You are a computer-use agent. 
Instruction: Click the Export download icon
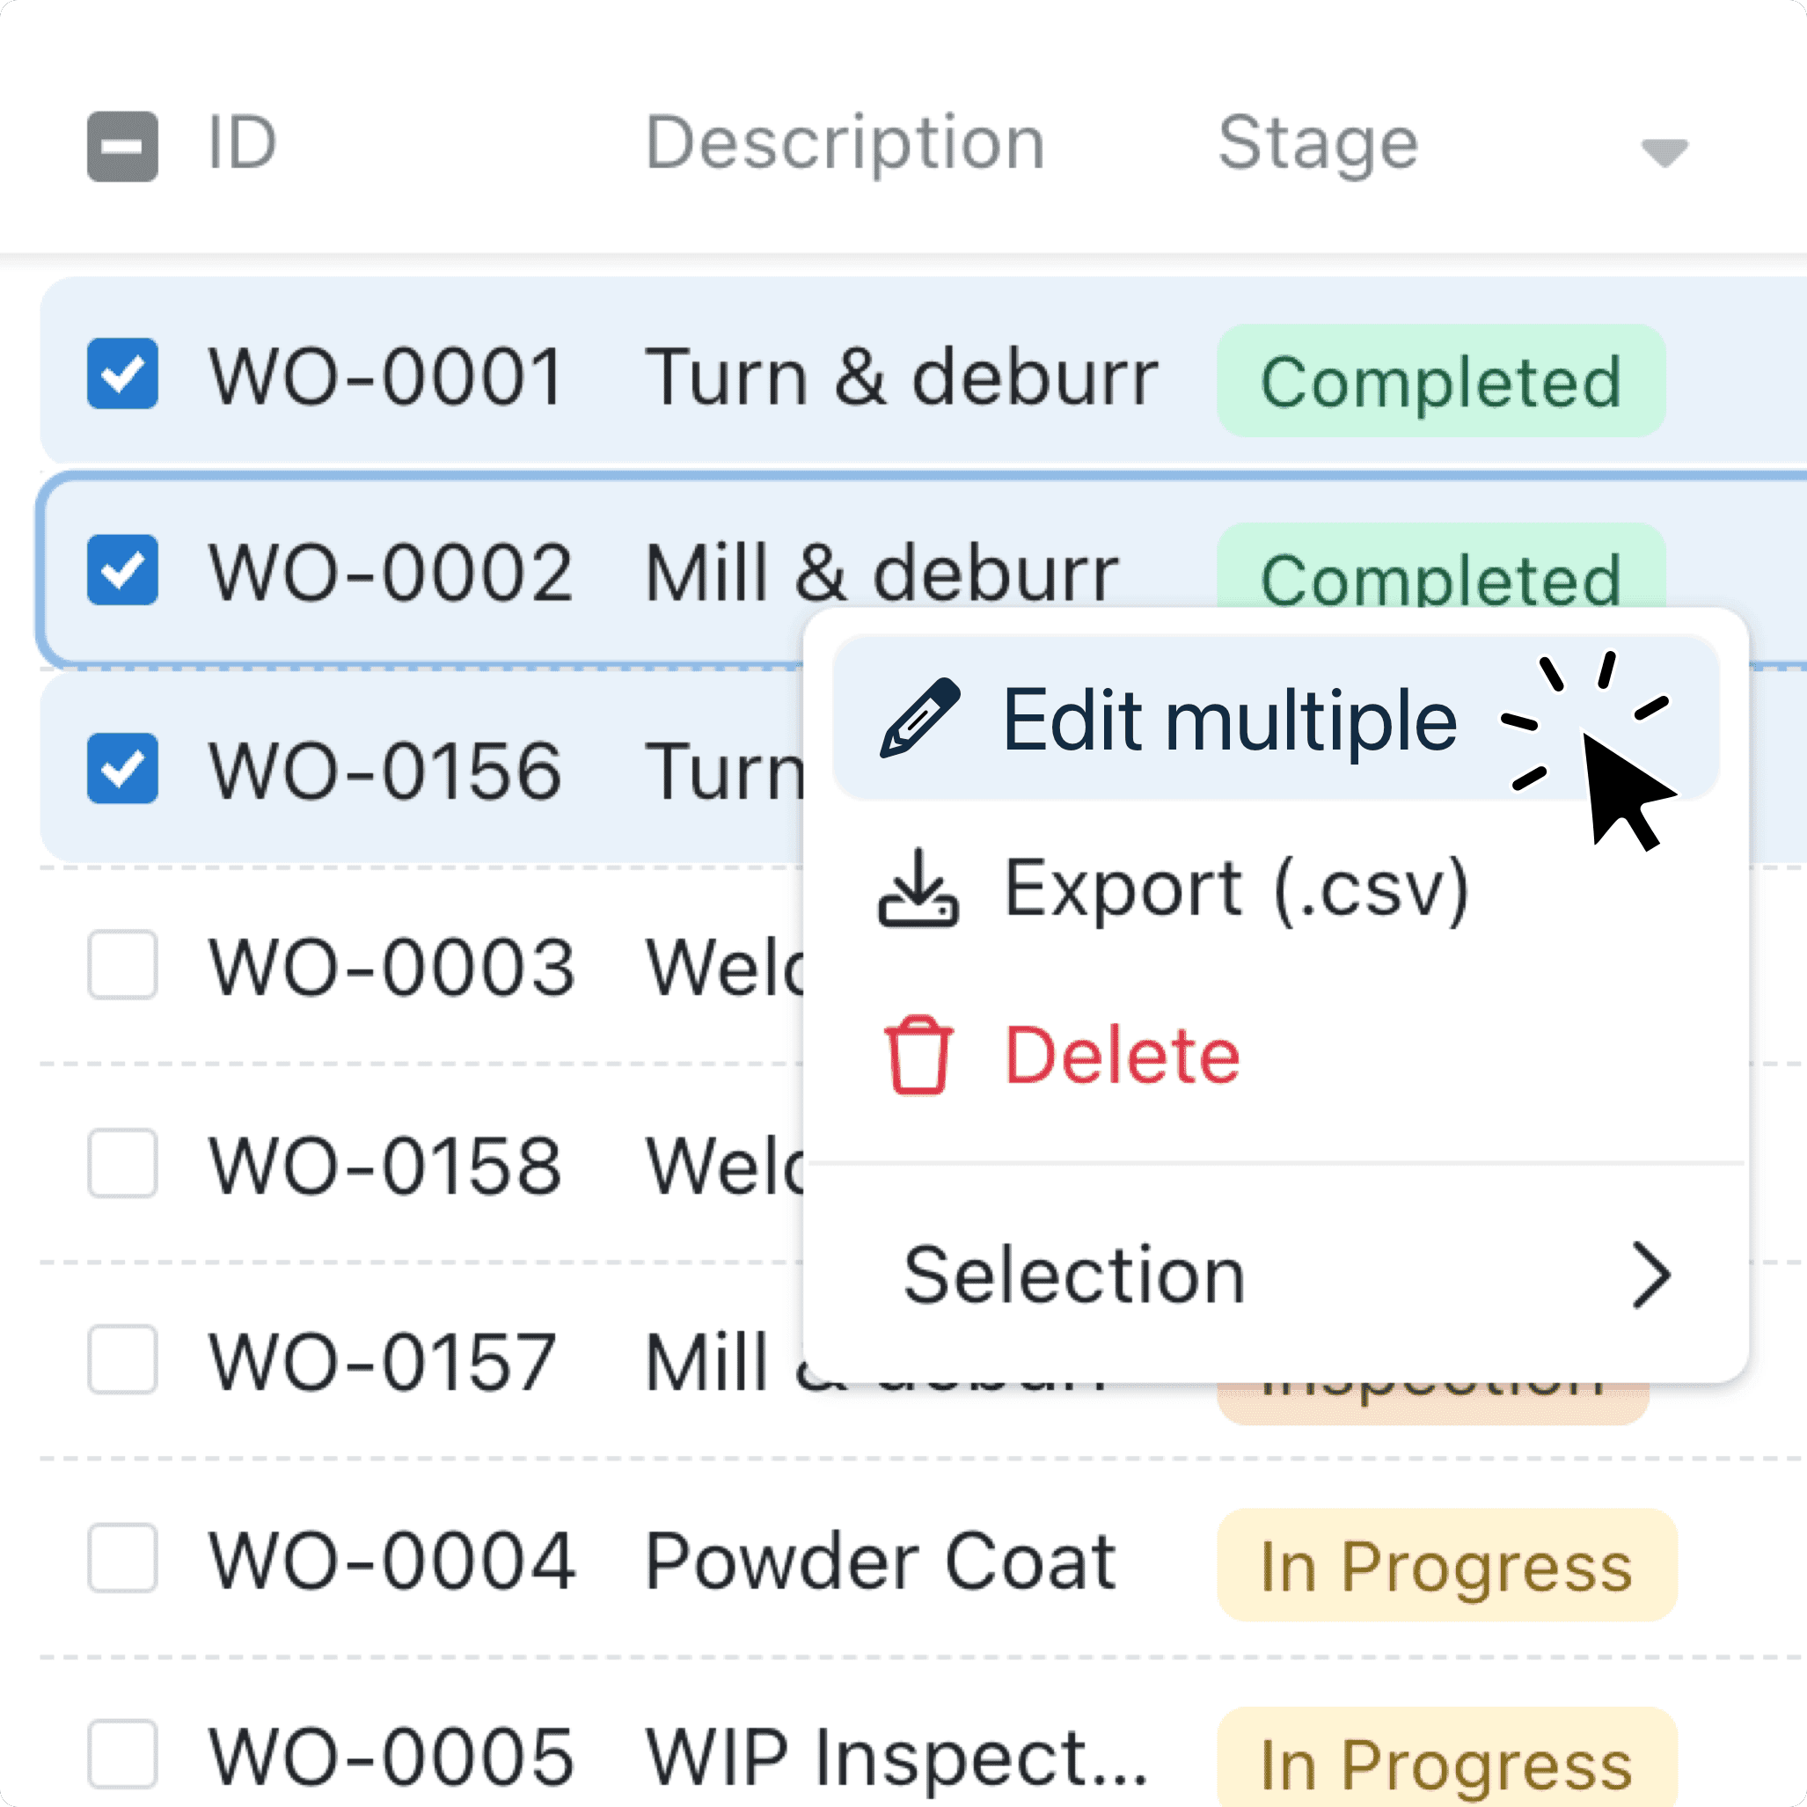pos(921,889)
